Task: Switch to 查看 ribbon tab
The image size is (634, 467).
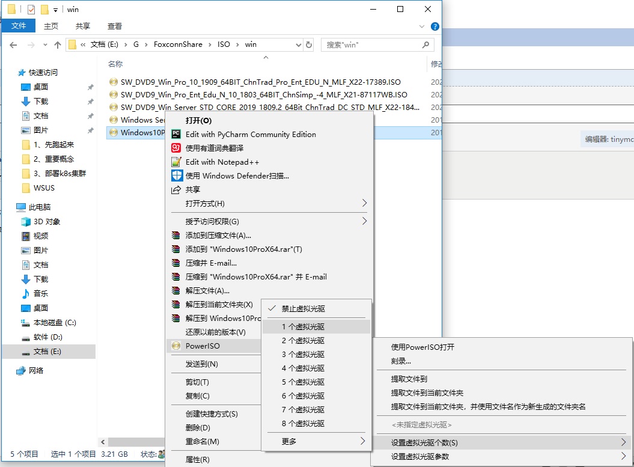Action: tap(114, 26)
